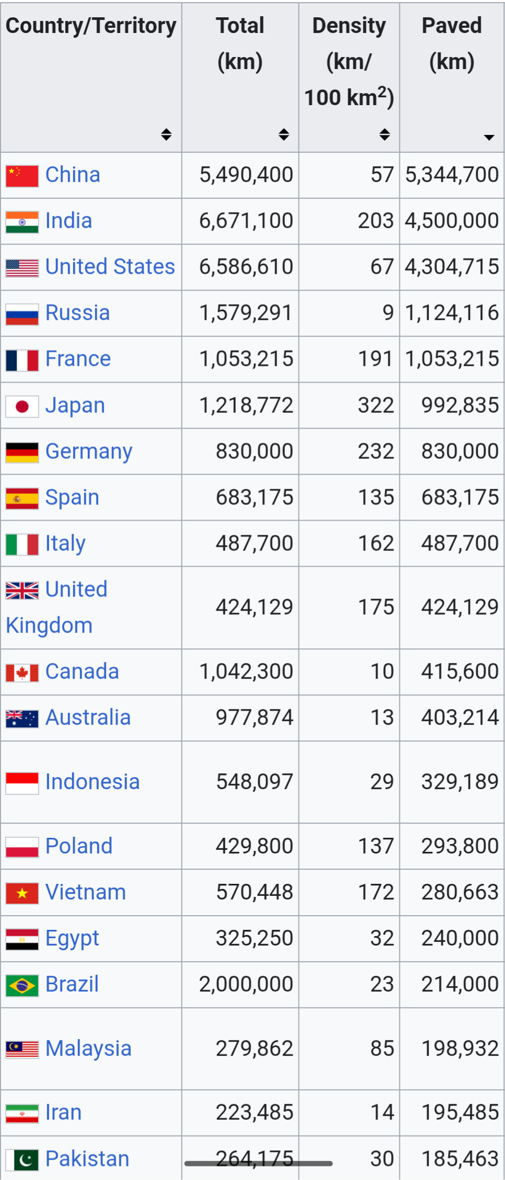Sort table by Country/Territory column
The width and height of the screenshot is (505, 1180).
point(166,134)
